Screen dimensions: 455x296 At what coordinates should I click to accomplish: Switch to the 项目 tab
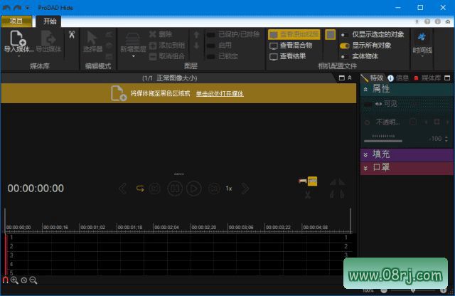click(x=16, y=21)
